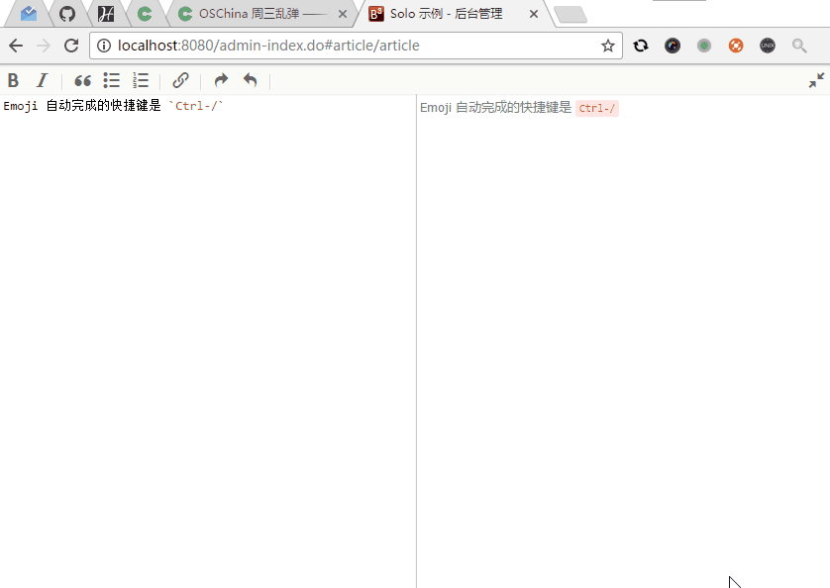Bookmark this page with the star
Image resolution: width=830 pixels, height=588 pixels.
607,46
